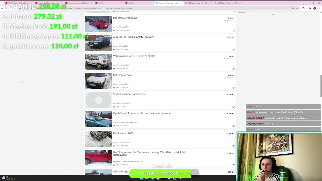Click the page vertical scrollbar thumb
Image resolution: width=322 pixels, height=181 pixels.
[x=321, y=86]
